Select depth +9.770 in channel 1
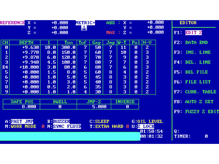Viewport: 219px width, 164px height. (31, 52)
